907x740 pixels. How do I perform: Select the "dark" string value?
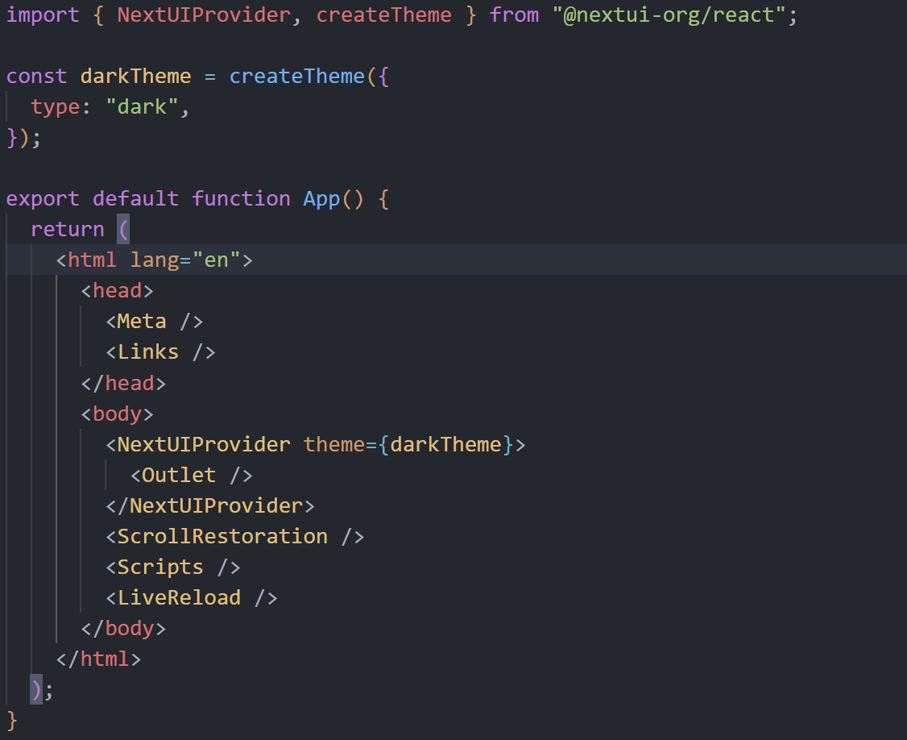[142, 106]
